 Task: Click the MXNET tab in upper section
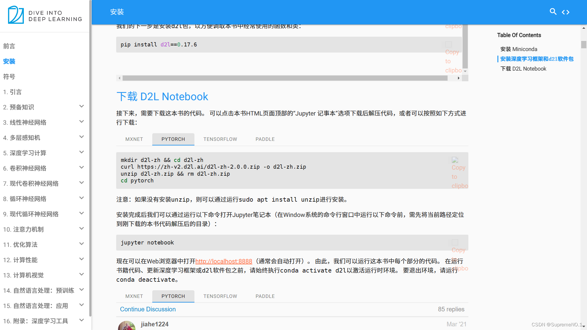[134, 139]
